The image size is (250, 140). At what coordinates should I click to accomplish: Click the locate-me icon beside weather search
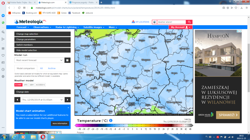(x=154, y=22)
